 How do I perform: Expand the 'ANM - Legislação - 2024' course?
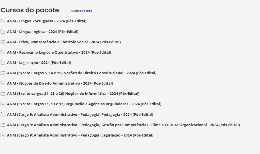[3, 63]
